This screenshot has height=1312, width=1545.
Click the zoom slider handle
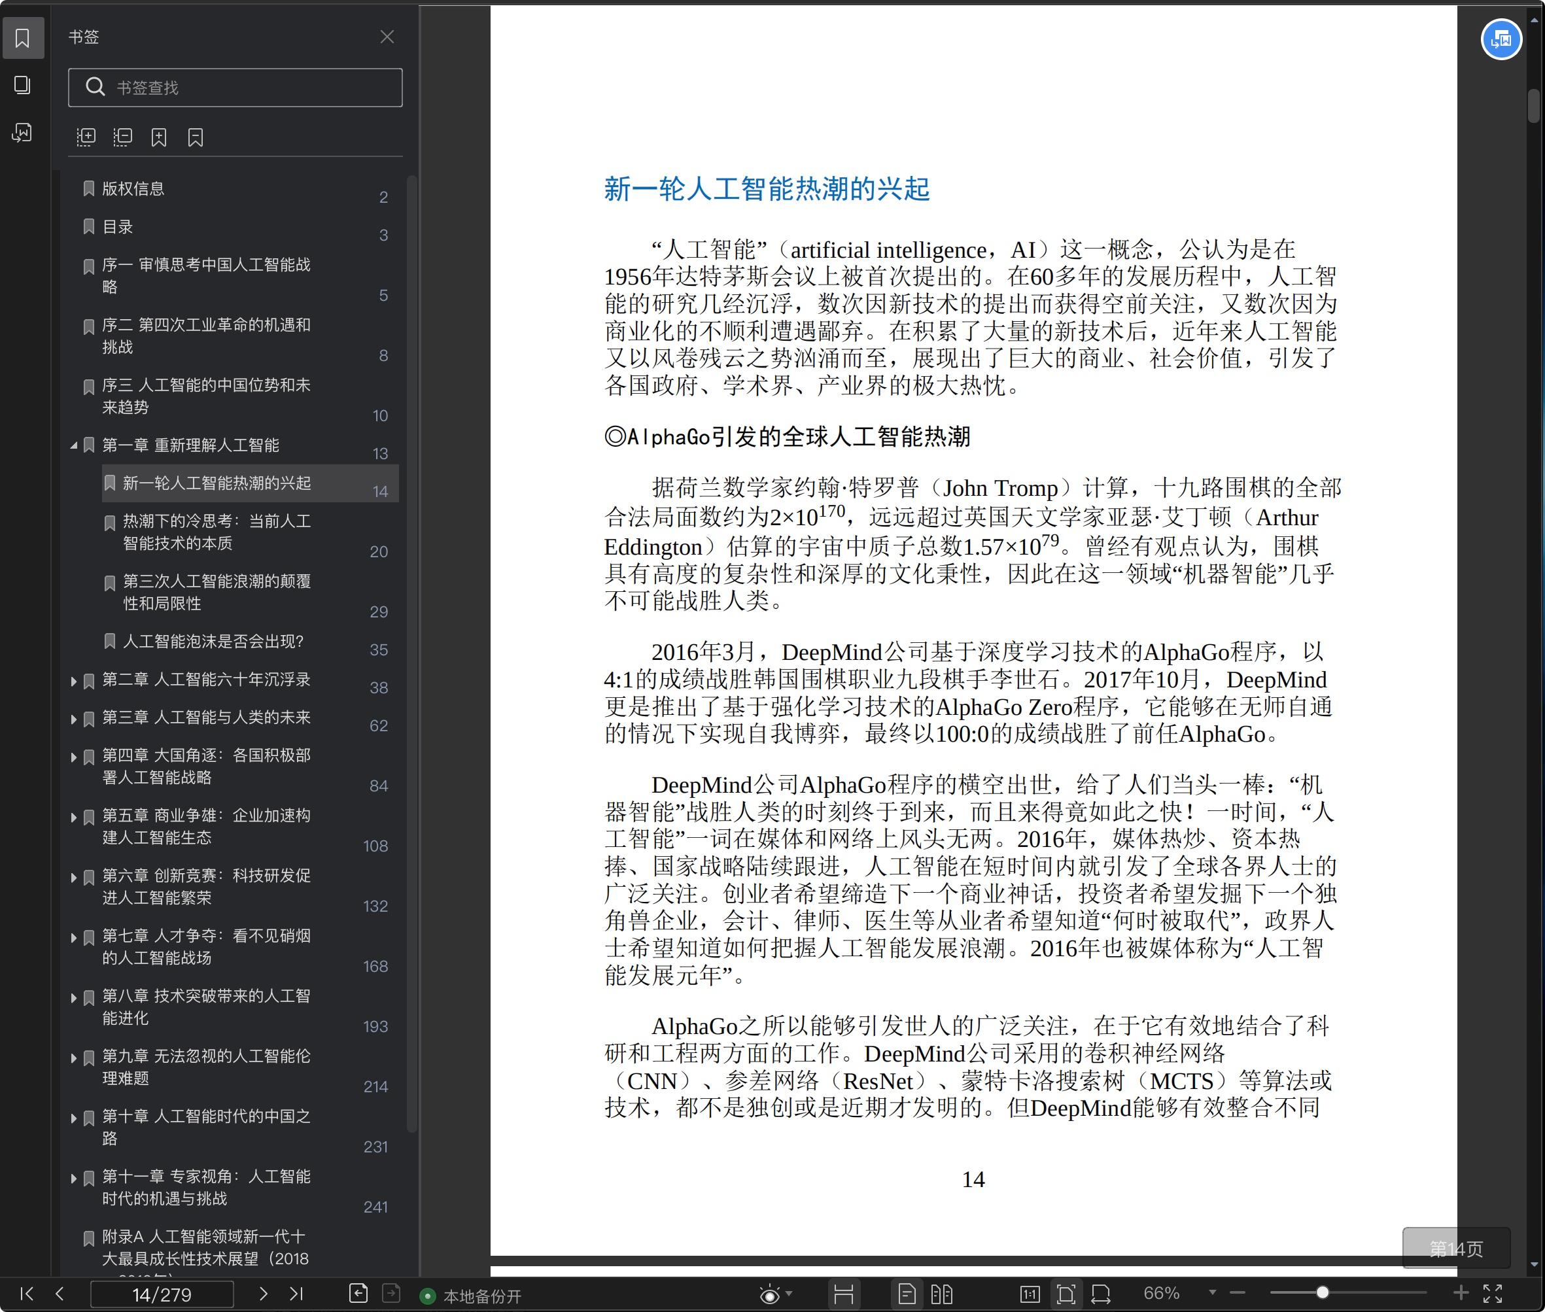coord(1323,1294)
